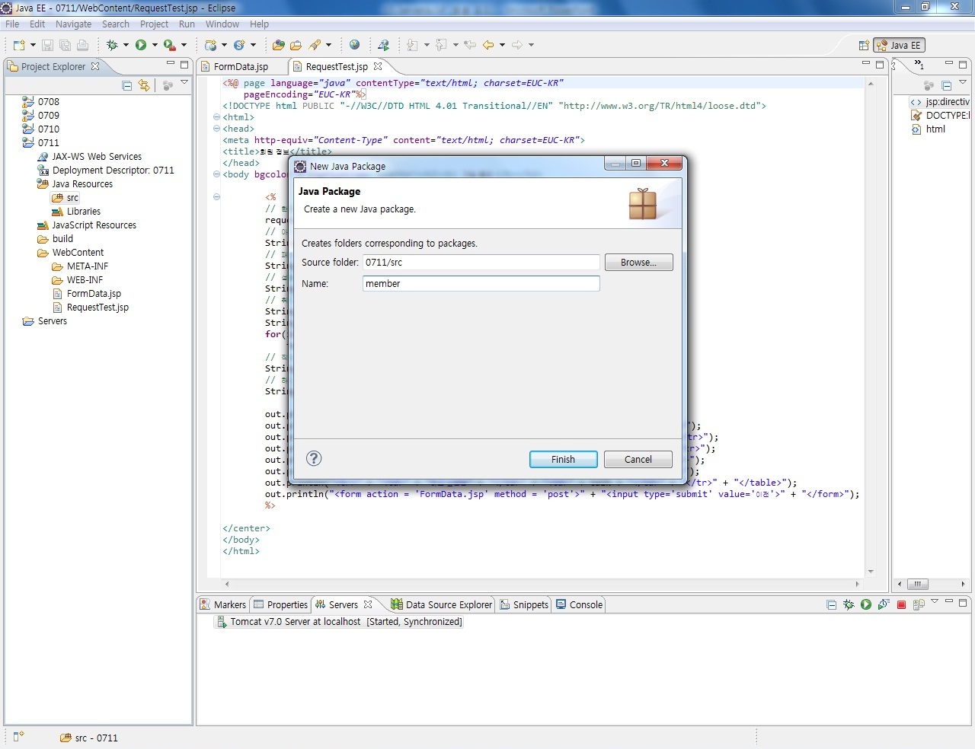Start server in debug mode from Servers view
The height and width of the screenshot is (749, 975).
(x=849, y=604)
